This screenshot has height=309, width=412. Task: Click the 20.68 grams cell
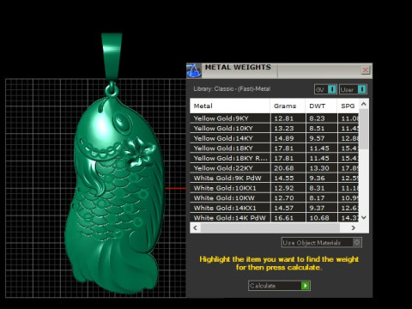pos(288,168)
